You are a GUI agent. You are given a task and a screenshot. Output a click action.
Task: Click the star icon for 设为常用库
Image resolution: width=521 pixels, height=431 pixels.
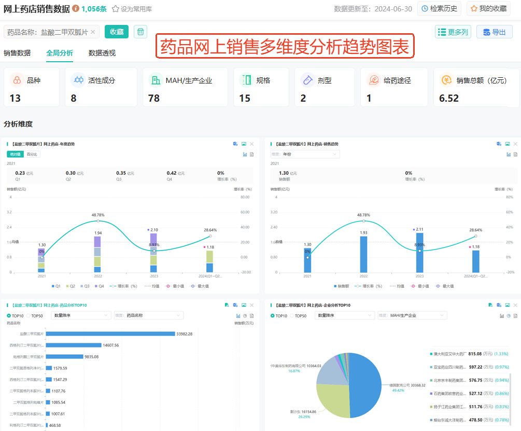pos(116,9)
